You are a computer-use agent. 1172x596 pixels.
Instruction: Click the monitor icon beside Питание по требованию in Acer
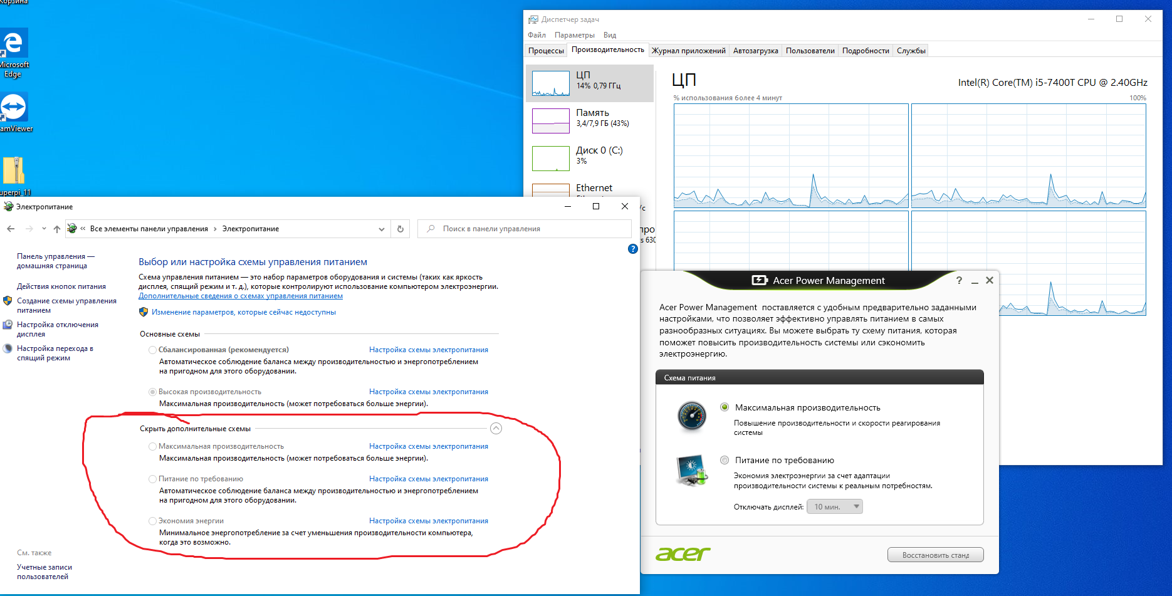click(x=692, y=470)
